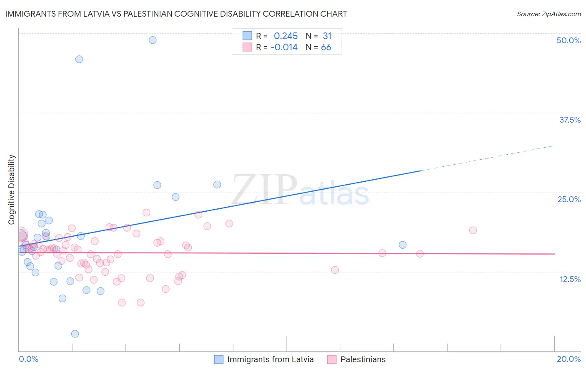
Task: Click the 20.0% x-axis label
Action: (568, 359)
